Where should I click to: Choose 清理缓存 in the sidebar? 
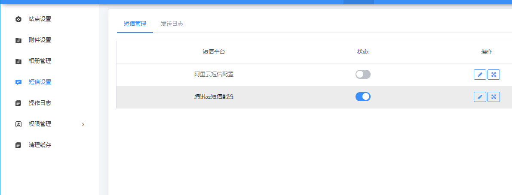(40, 145)
